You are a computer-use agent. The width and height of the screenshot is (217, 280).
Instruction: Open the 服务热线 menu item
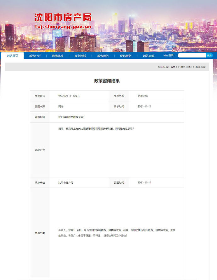[x=80, y=56]
